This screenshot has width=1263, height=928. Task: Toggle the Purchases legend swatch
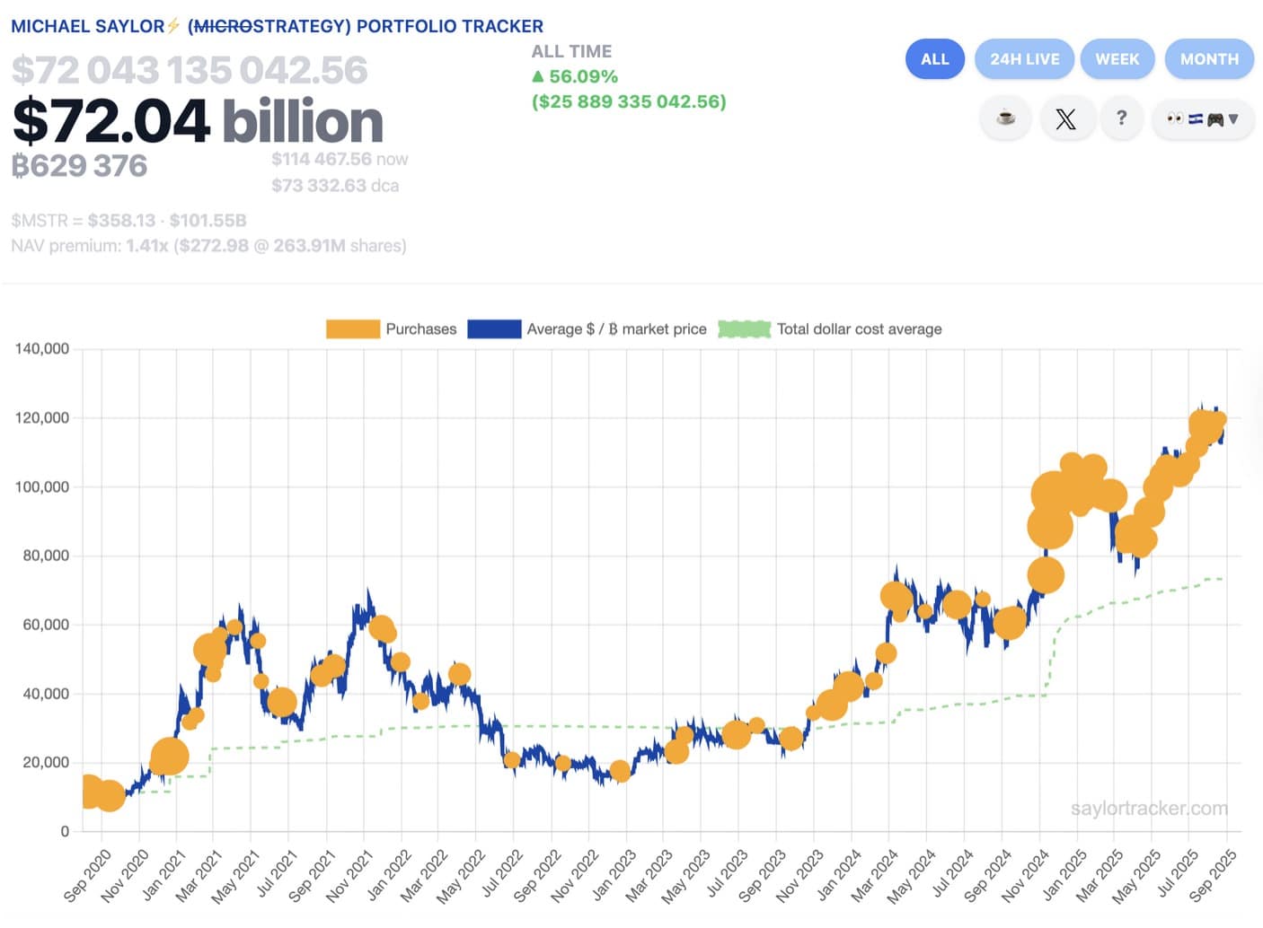353,329
